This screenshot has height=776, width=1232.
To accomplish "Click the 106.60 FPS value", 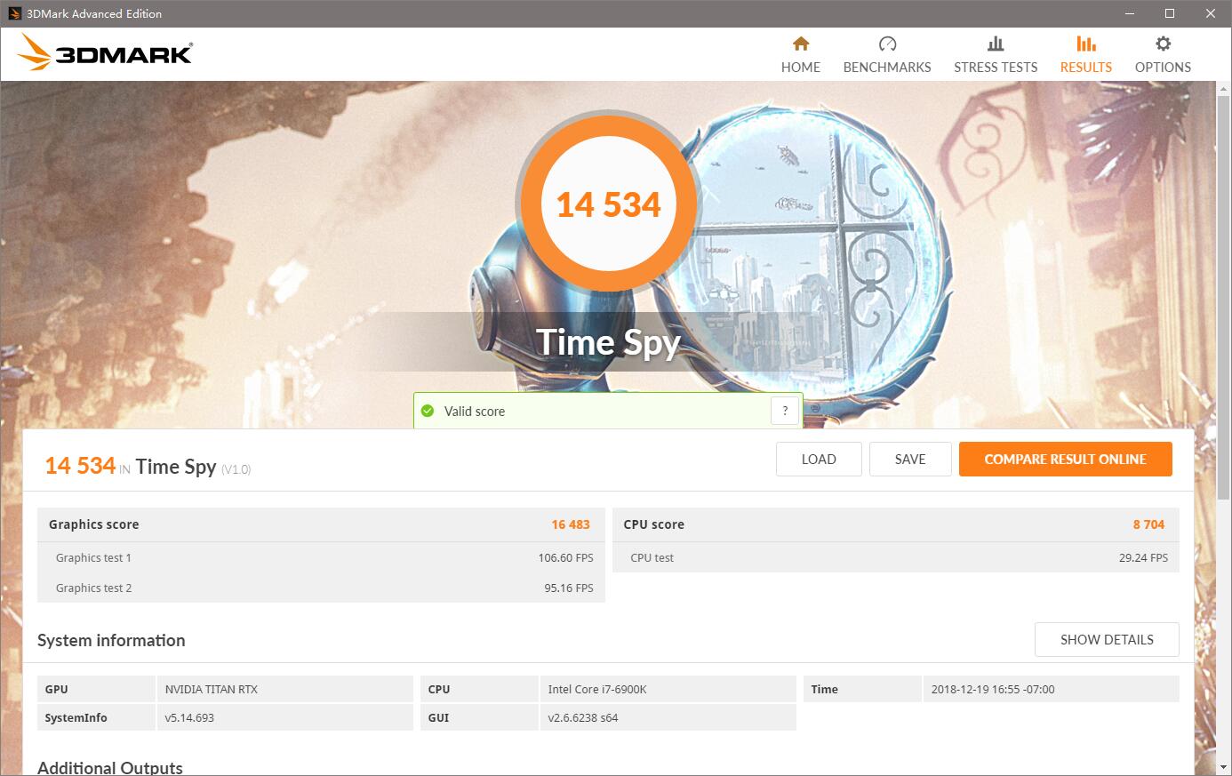I will tap(565, 557).
